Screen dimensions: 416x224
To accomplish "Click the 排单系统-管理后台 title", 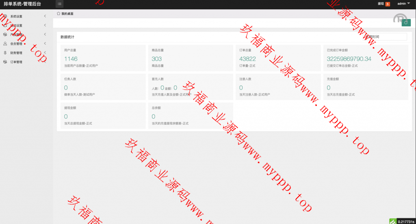I will 22,4.
